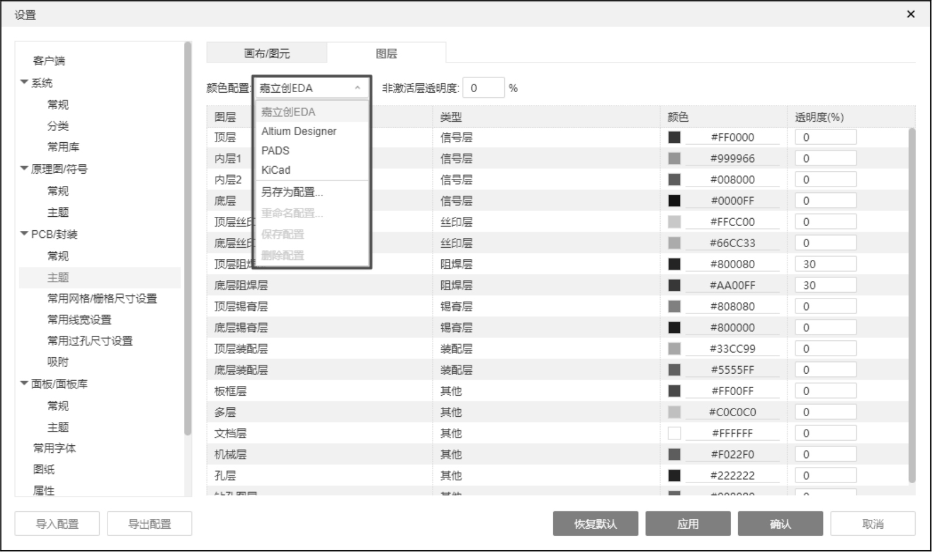Image resolution: width=932 pixels, height=552 pixels.
Task: Click the settings tree scrollbar
Action: click(x=187, y=238)
